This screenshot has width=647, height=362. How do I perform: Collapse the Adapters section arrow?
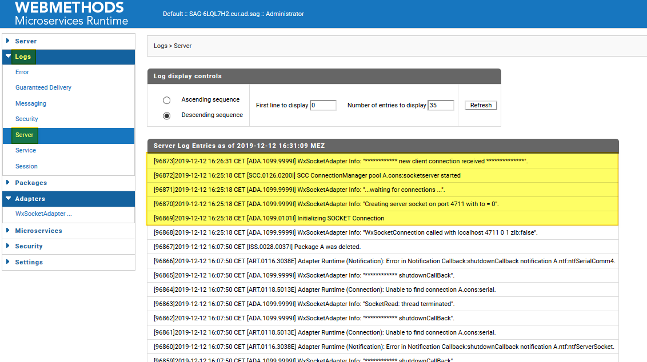8,198
